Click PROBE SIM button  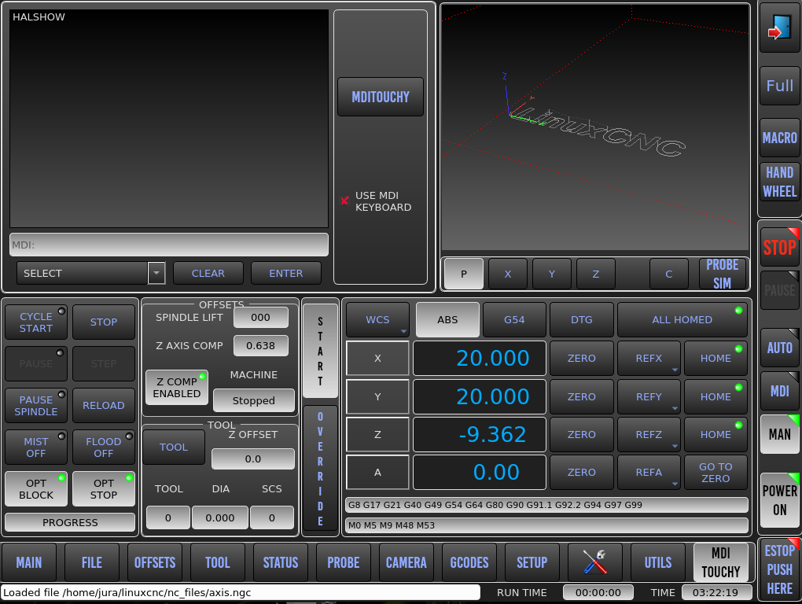pos(723,274)
